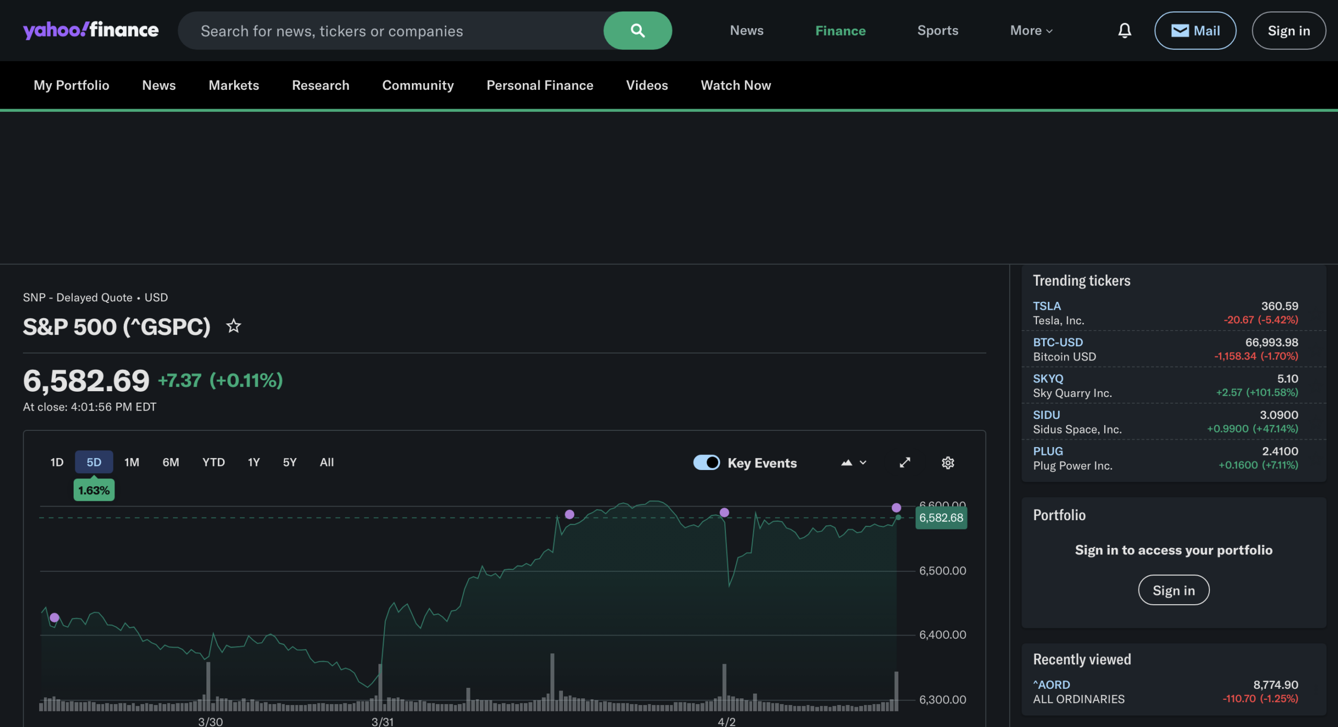The image size is (1338, 727).
Task: Open chart settings gear icon
Action: coord(948,463)
